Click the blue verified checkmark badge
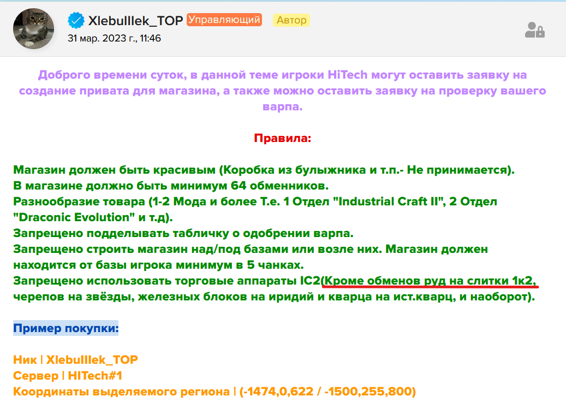This screenshot has width=566, height=408. coord(76,21)
